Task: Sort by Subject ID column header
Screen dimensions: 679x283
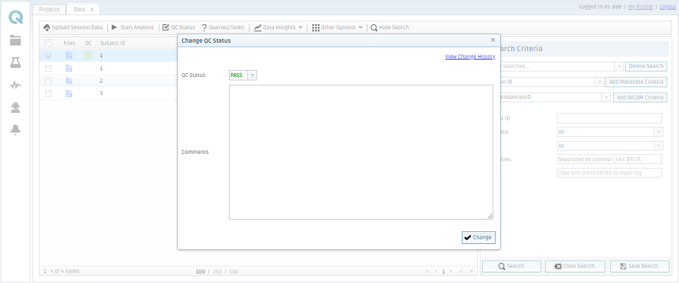Action: click(113, 43)
